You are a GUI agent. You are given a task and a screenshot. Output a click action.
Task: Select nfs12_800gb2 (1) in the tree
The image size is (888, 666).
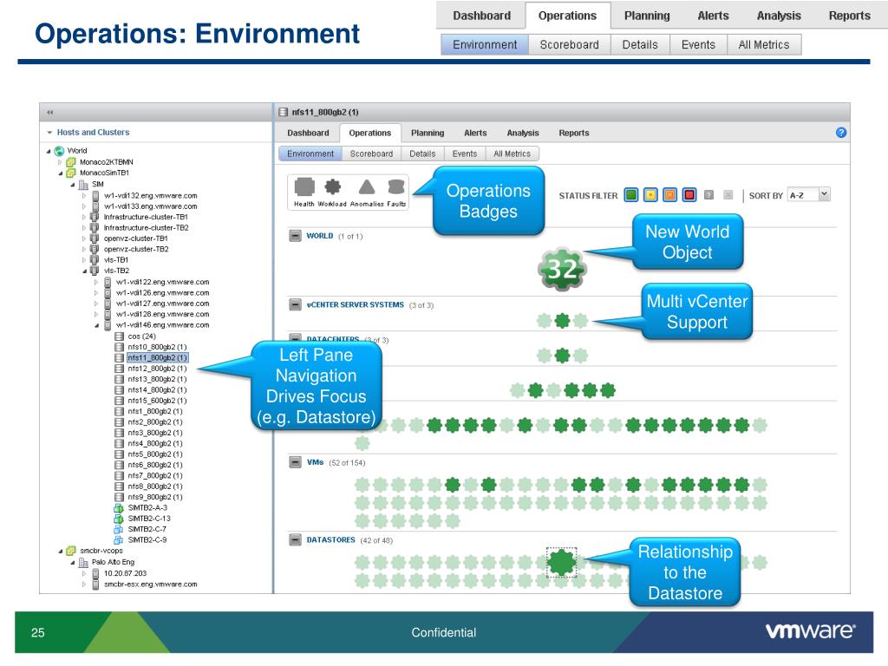pos(157,369)
